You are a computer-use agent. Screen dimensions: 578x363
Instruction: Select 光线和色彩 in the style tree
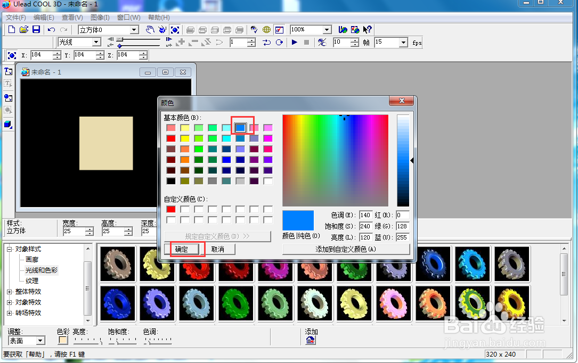click(x=42, y=270)
